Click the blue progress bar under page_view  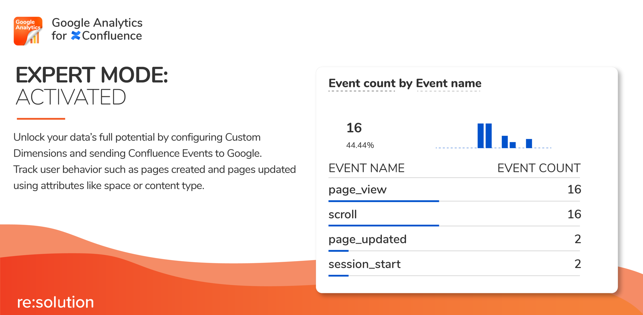pos(384,201)
